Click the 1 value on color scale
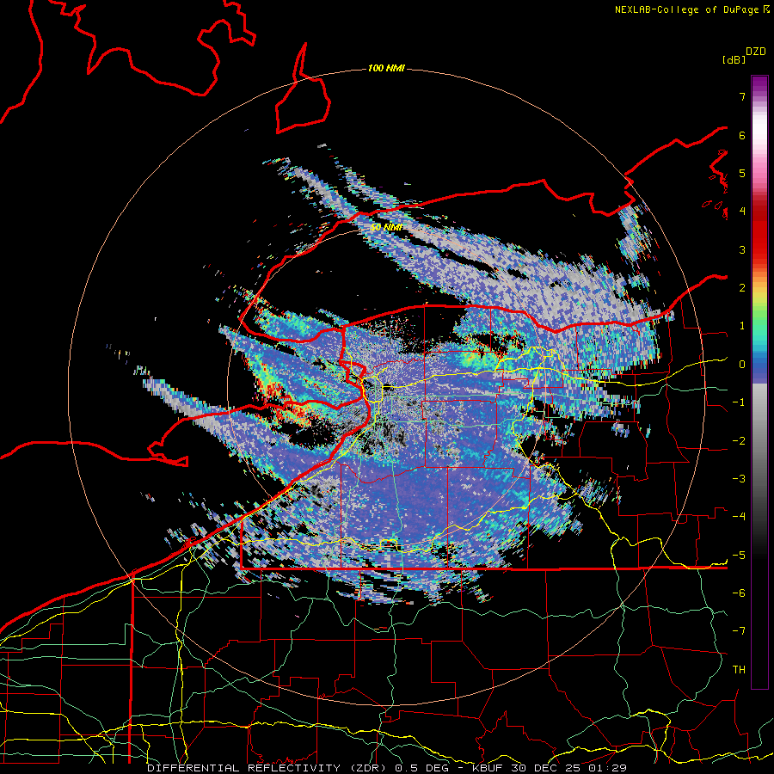The height and width of the screenshot is (774, 774). [742, 326]
